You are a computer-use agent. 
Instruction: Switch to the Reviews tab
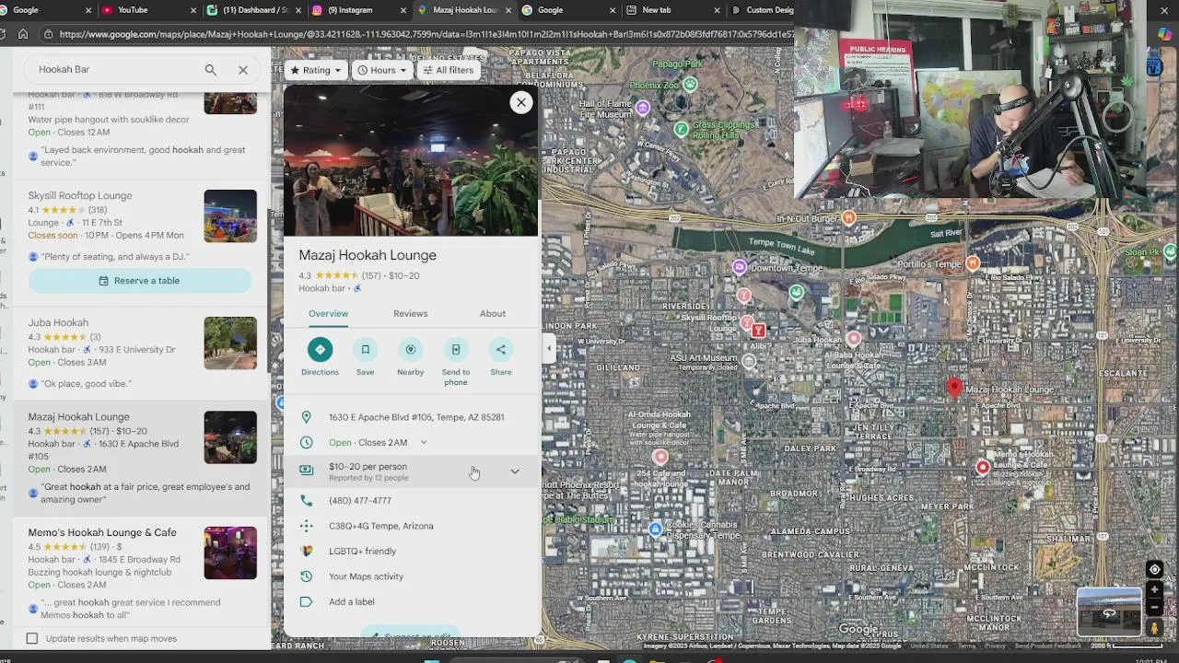coord(411,314)
